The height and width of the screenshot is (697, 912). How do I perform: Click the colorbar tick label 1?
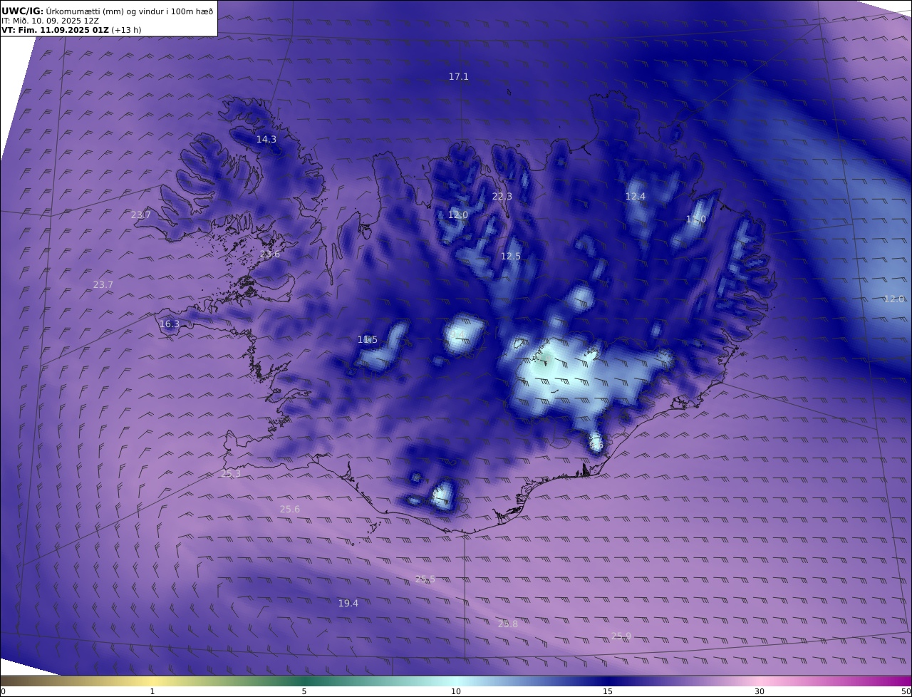click(152, 692)
